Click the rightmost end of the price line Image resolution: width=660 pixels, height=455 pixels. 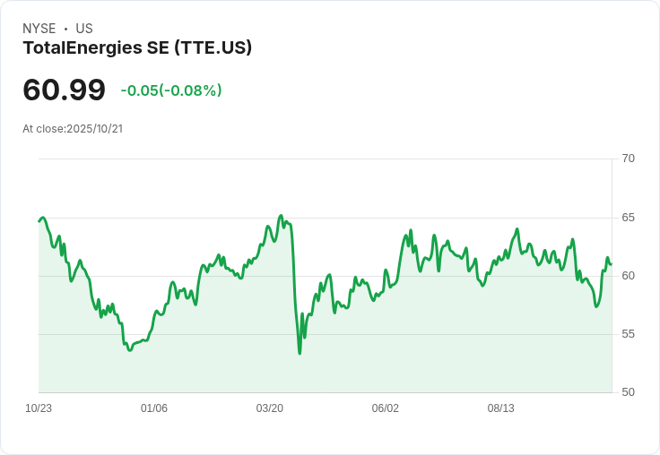pos(611,264)
